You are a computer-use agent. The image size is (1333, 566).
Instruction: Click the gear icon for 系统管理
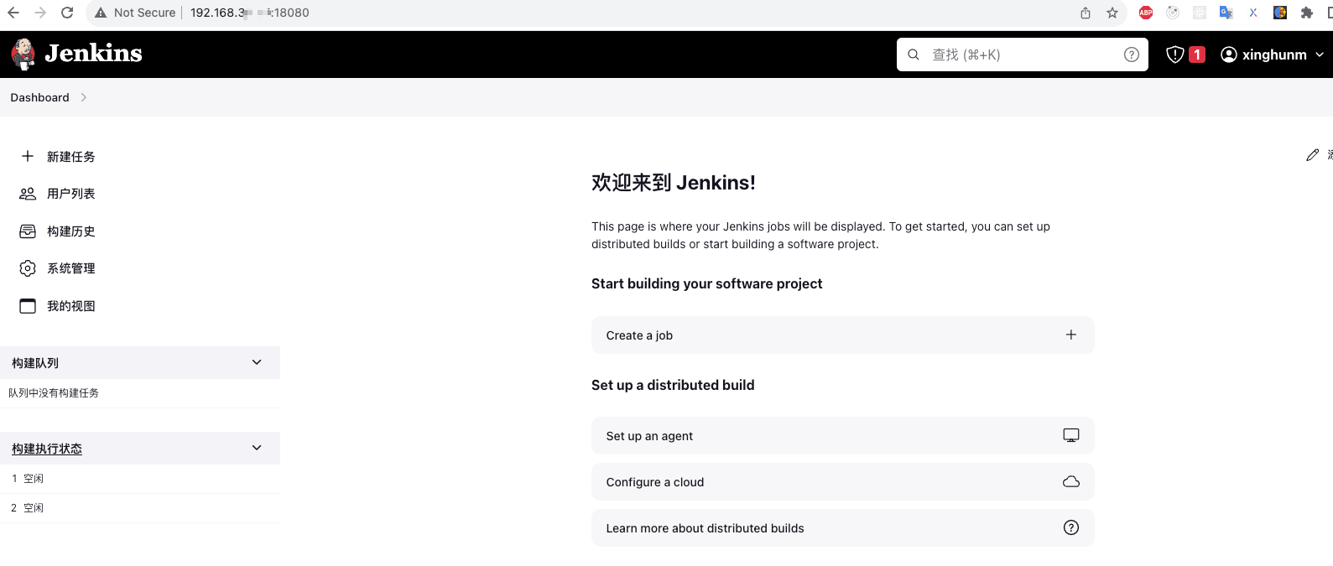[x=28, y=268]
